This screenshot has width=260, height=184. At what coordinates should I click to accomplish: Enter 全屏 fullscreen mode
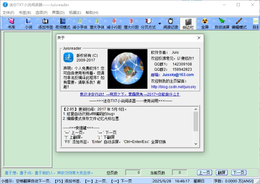(x=205, y=23)
